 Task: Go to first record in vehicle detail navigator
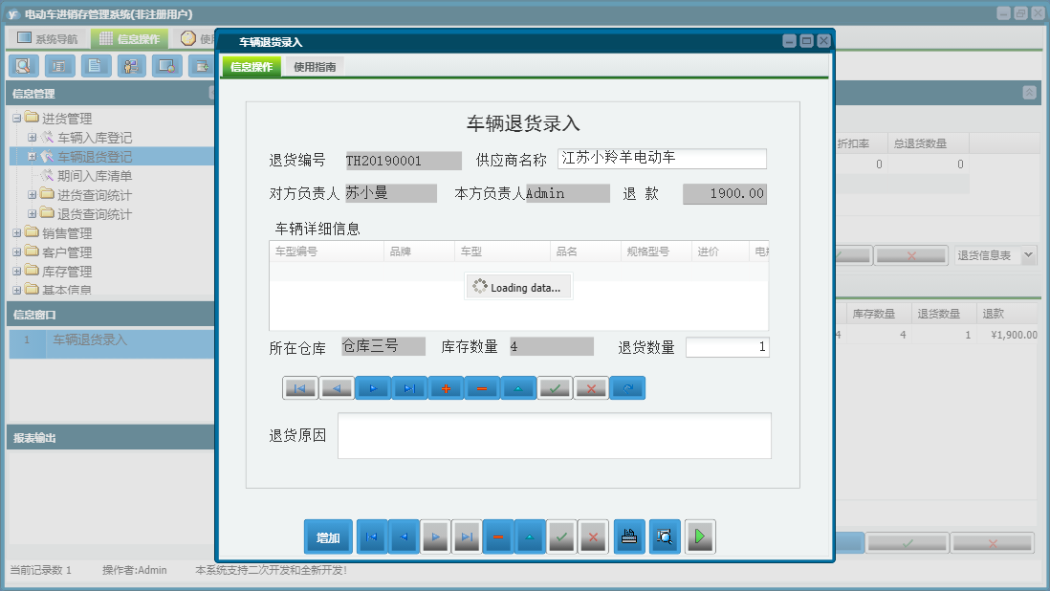click(300, 388)
